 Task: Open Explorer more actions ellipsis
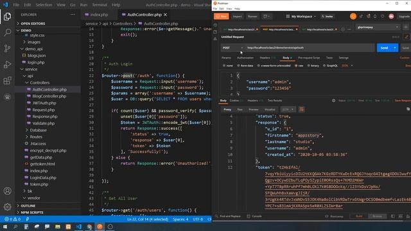tap(73, 15)
